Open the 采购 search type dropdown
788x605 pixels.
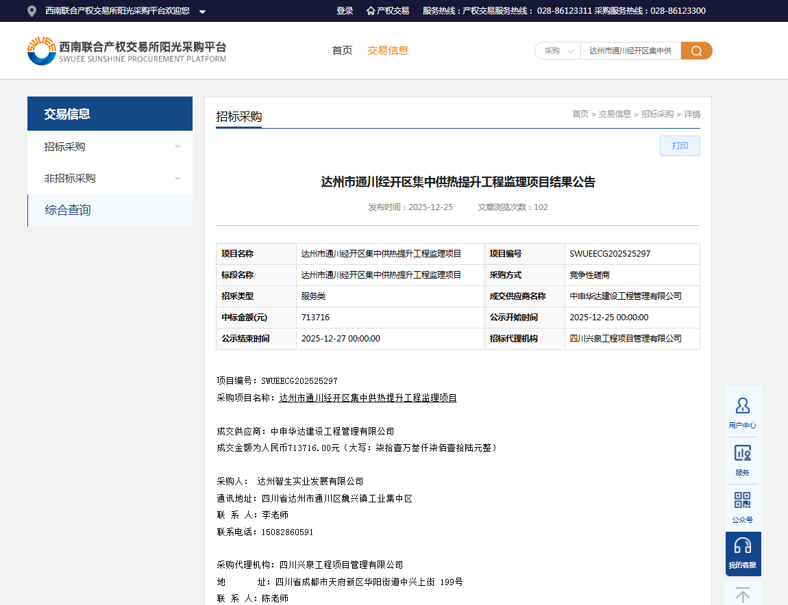click(558, 51)
